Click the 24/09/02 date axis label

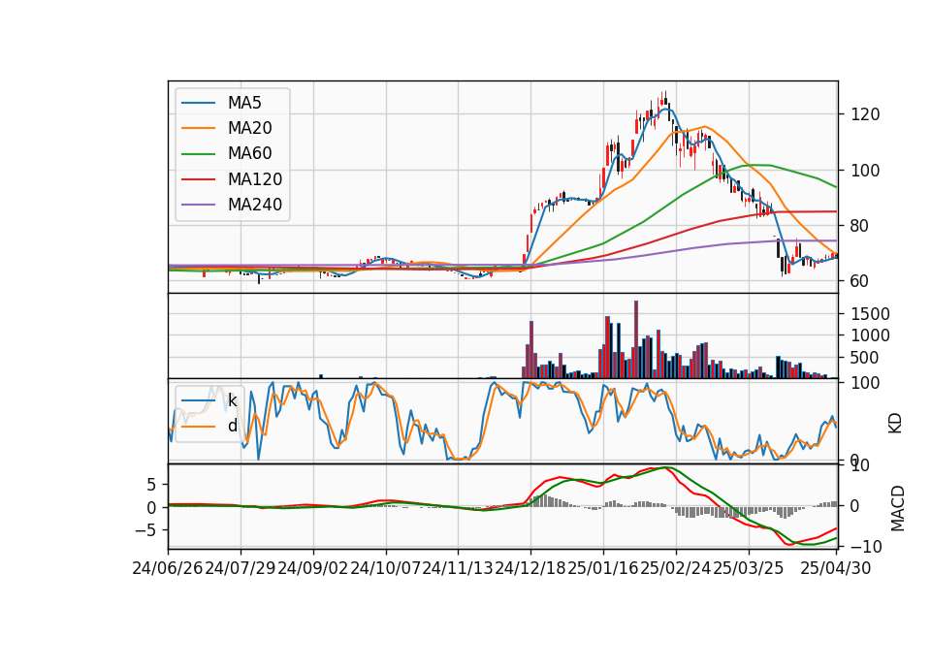(313, 568)
